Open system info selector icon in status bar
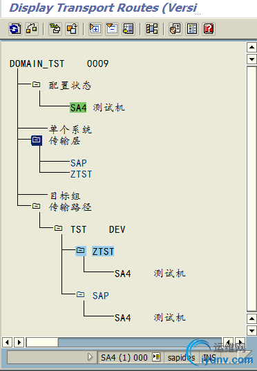Image resolution: width=257 pixels, height=371 pixels. [x=156, y=356]
